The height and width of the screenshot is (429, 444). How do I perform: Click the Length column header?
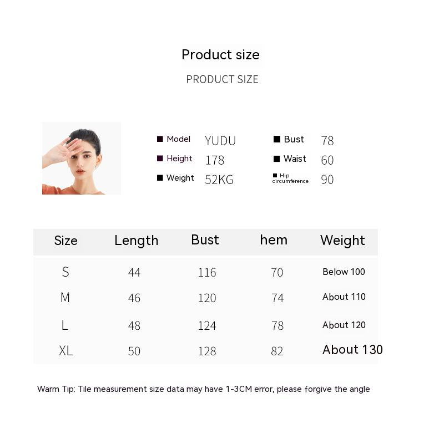136,241
